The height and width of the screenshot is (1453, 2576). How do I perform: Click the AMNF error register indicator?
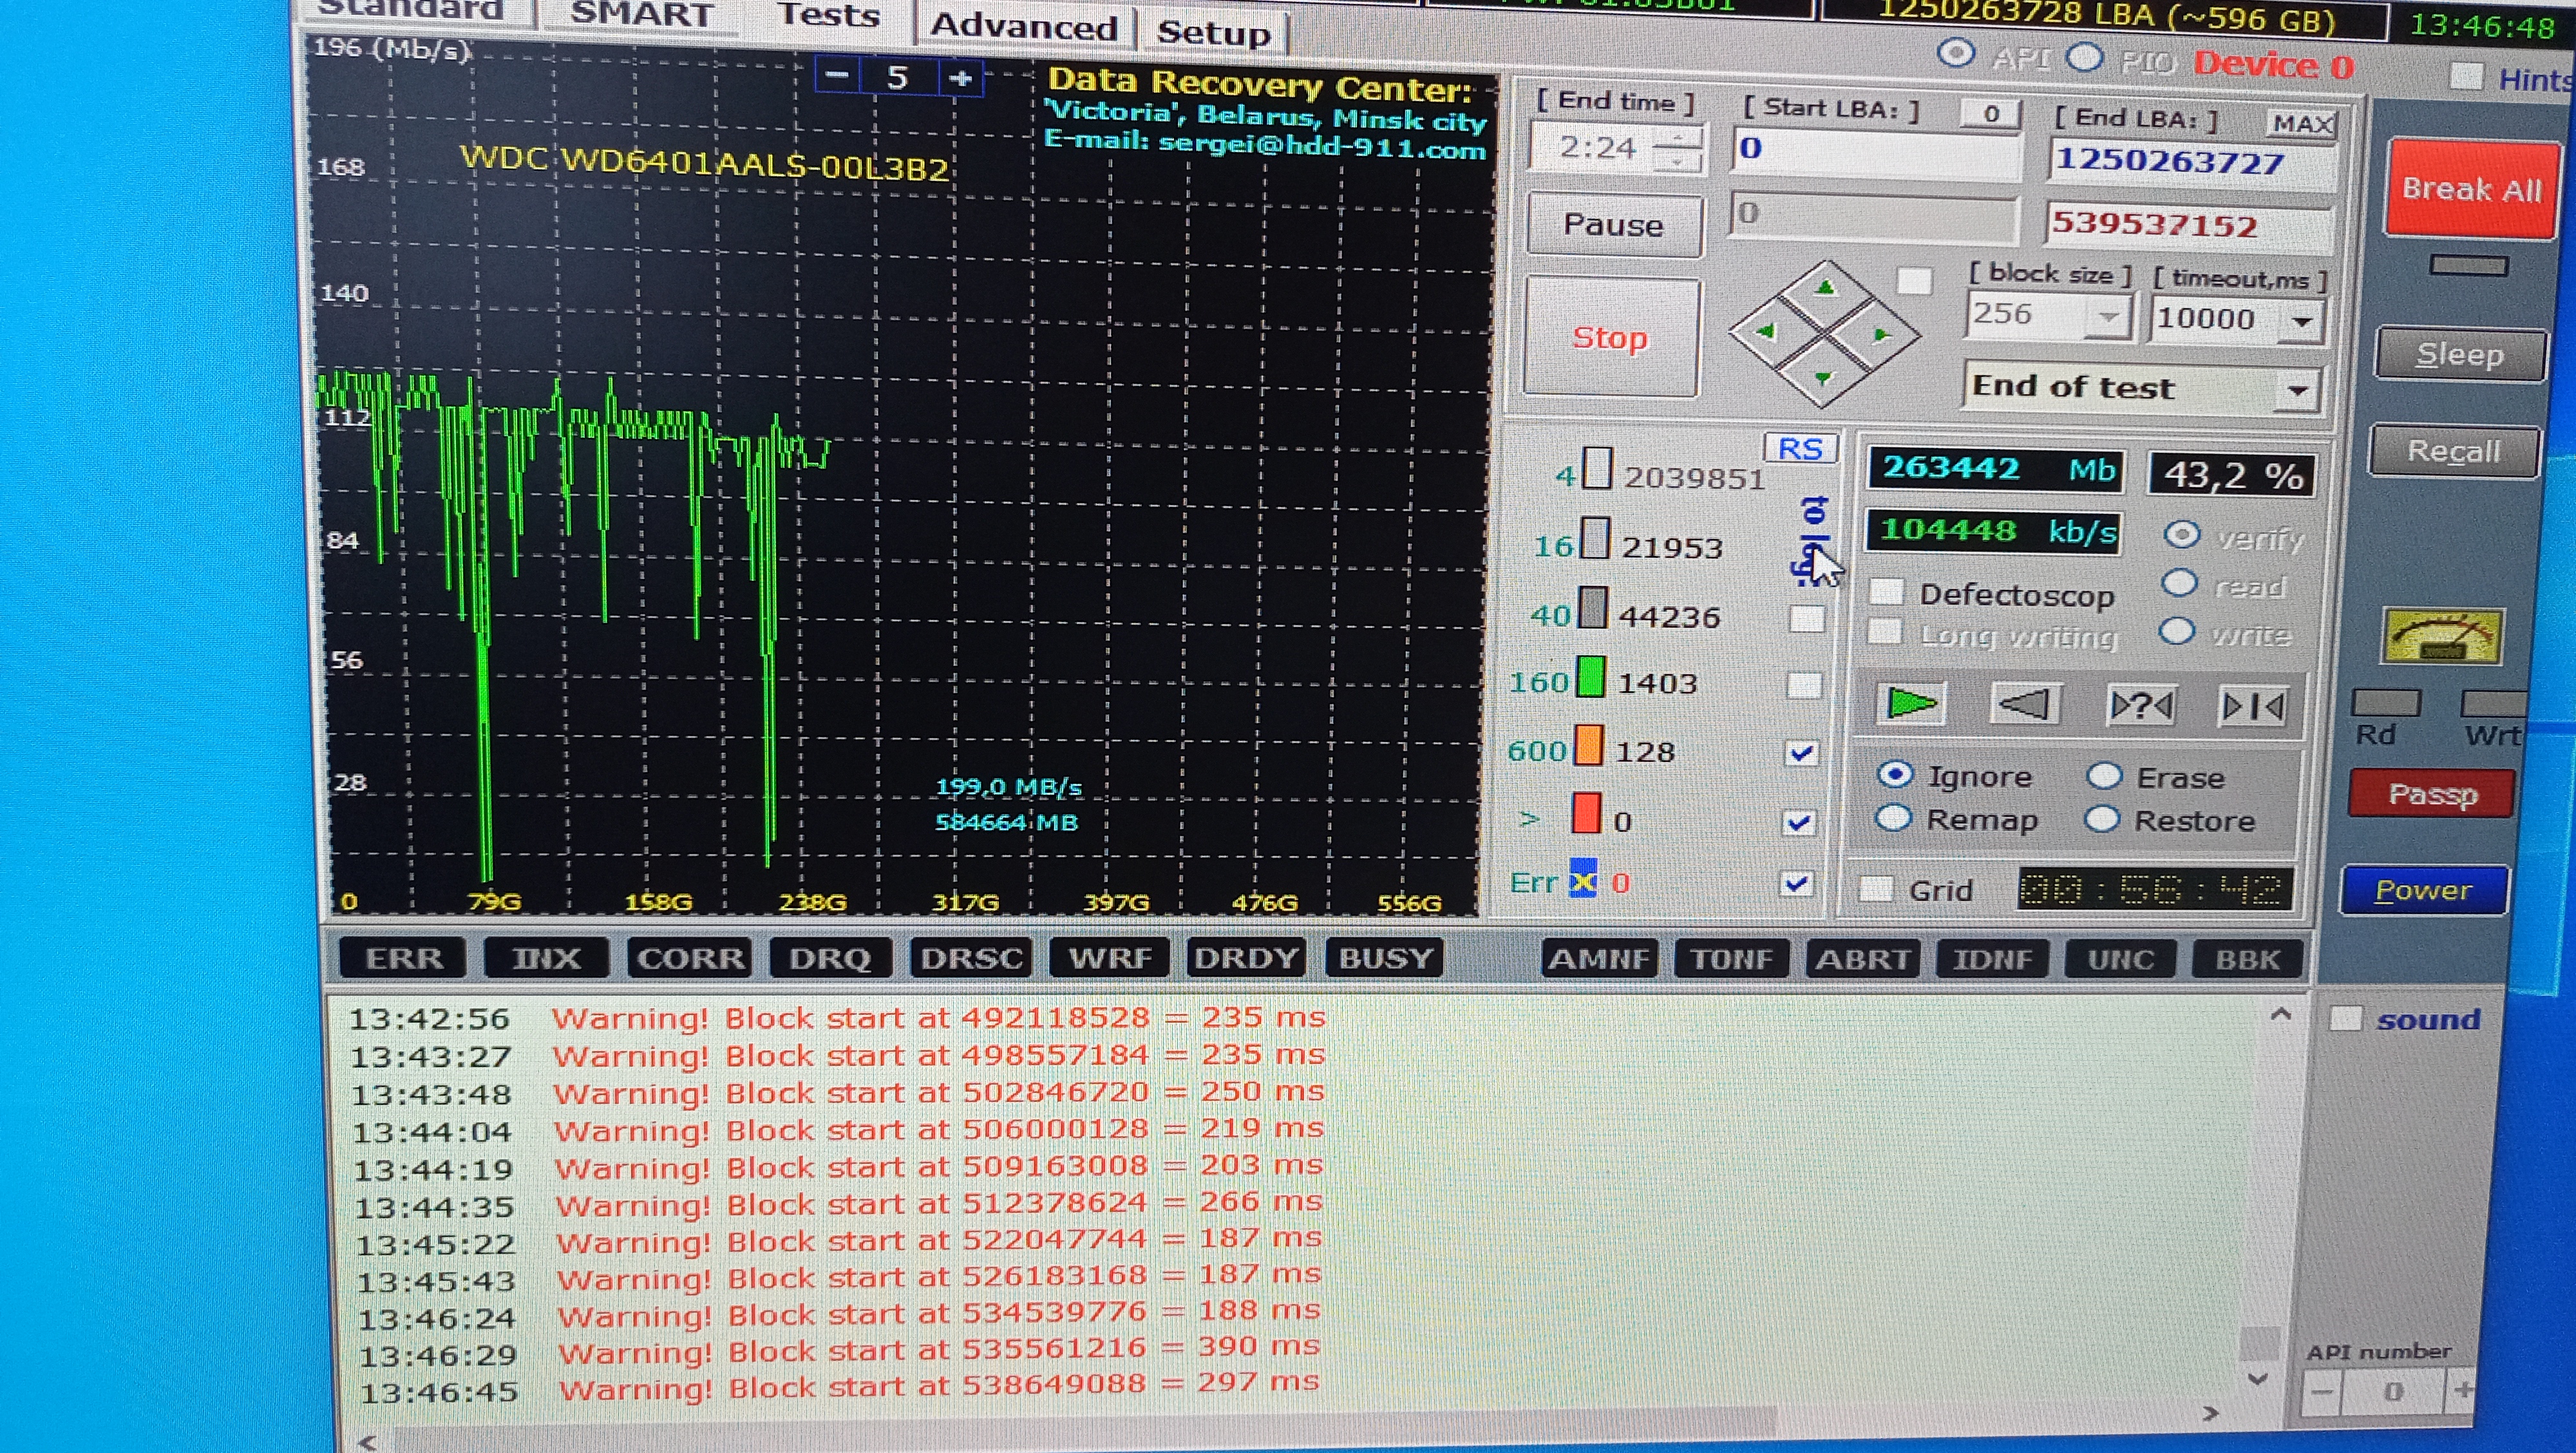coord(1599,959)
